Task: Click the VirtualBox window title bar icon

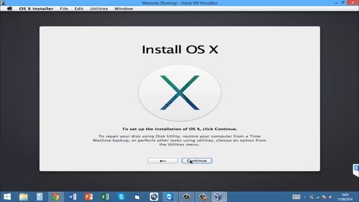Action: (x=3, y=3)
